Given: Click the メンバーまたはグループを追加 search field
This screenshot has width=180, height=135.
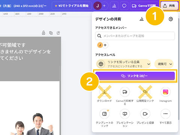Looking at the screenshot, I should coord(135,36).
